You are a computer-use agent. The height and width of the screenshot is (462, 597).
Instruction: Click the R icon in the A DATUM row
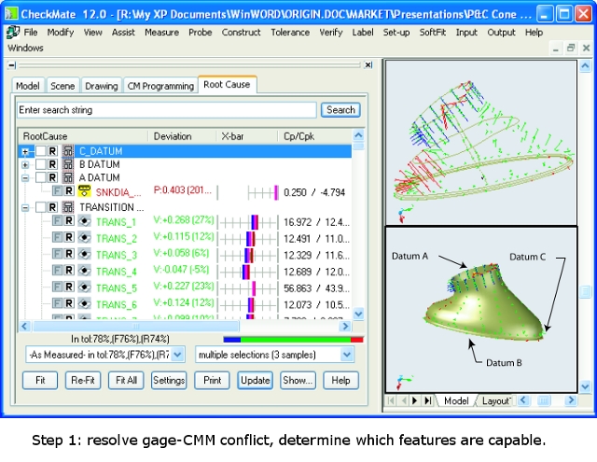point(52,177)
